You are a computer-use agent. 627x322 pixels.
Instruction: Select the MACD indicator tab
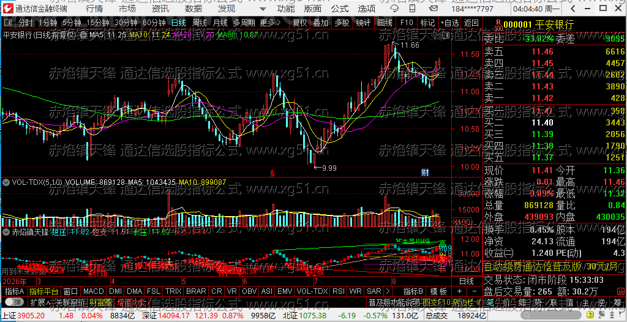[94, 291]
